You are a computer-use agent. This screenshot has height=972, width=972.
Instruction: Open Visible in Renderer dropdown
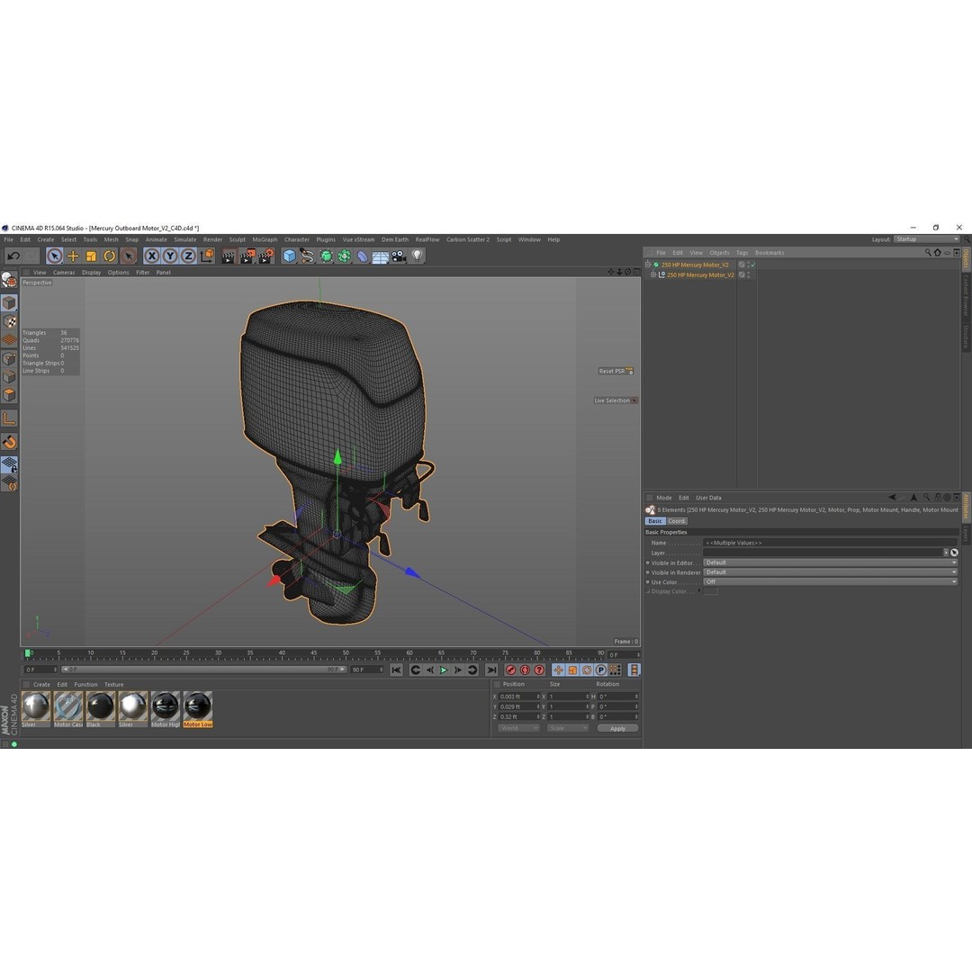[831, 572]
